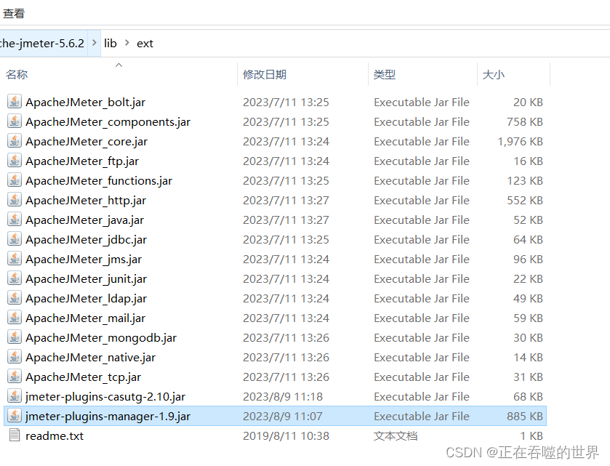Click the jmeter-plugins-manager-1.9.jar icon
Image resolution: width=610 pixels, height=466 pixels.
(x=15, y=416)
